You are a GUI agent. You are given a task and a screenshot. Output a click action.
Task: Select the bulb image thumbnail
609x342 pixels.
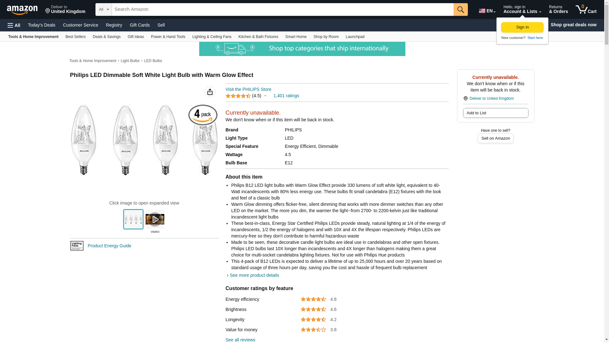tap(133, 219)
